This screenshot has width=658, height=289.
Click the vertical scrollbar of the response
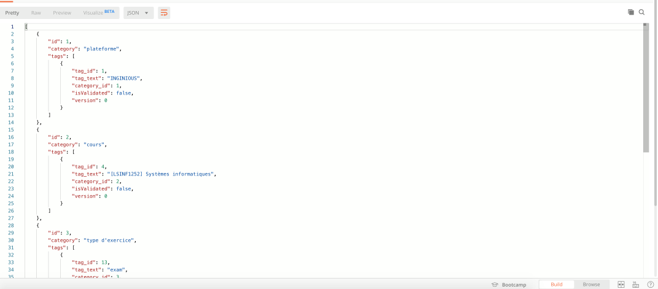(x=646, y=88)
